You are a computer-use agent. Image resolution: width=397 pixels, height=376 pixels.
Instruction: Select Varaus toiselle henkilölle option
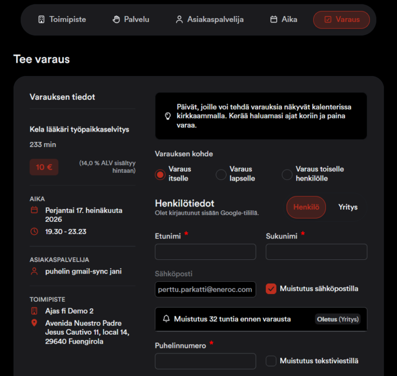click(287, 175)
